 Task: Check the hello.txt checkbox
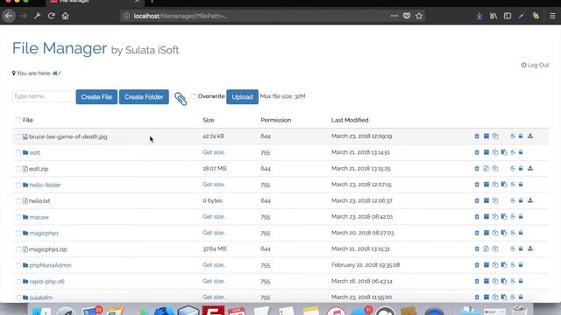click(x=18, y=200)
